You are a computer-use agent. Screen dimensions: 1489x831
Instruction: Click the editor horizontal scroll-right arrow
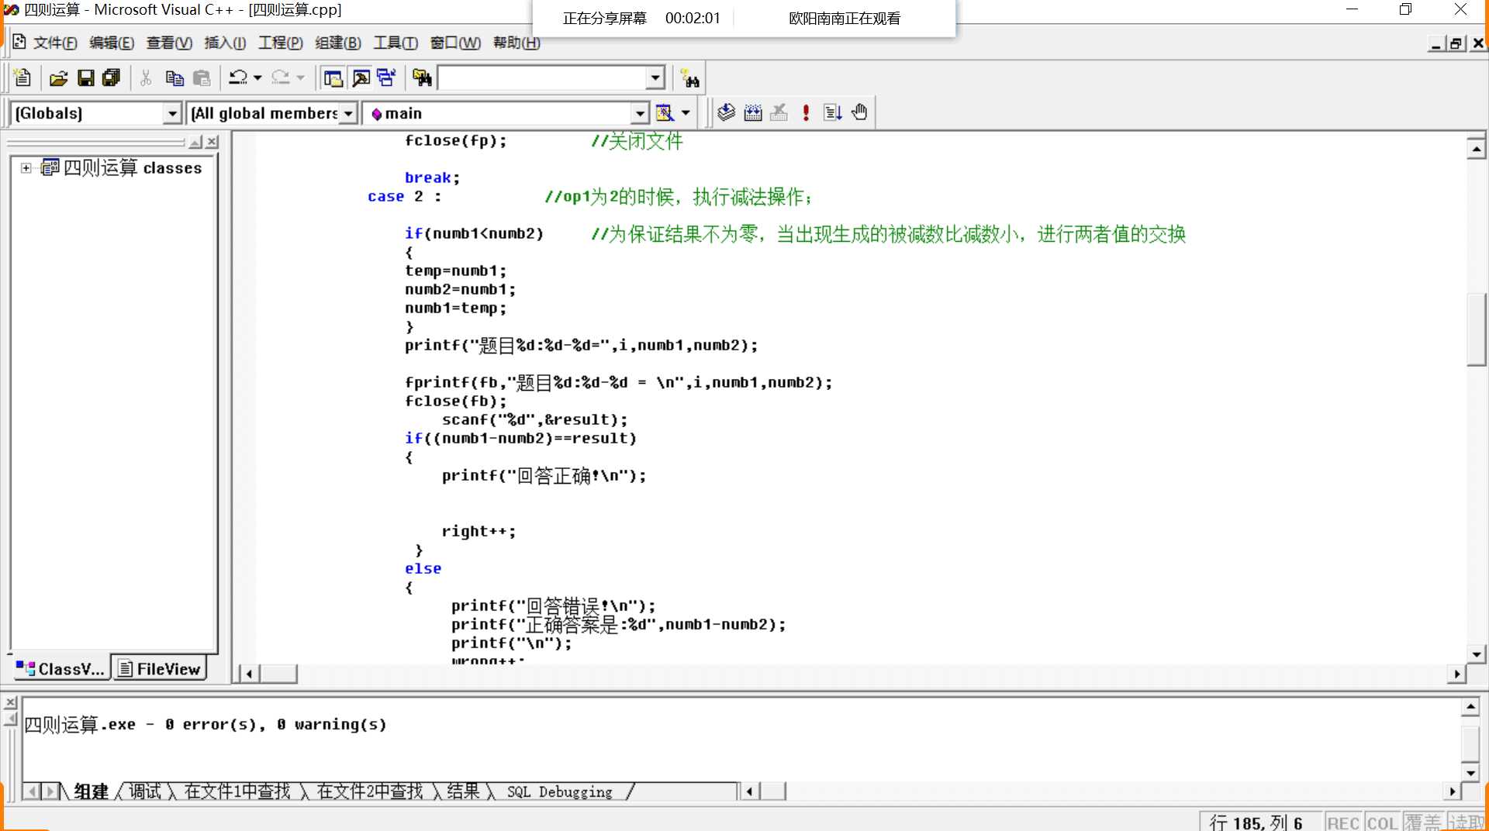click(x=1457, y=674)
